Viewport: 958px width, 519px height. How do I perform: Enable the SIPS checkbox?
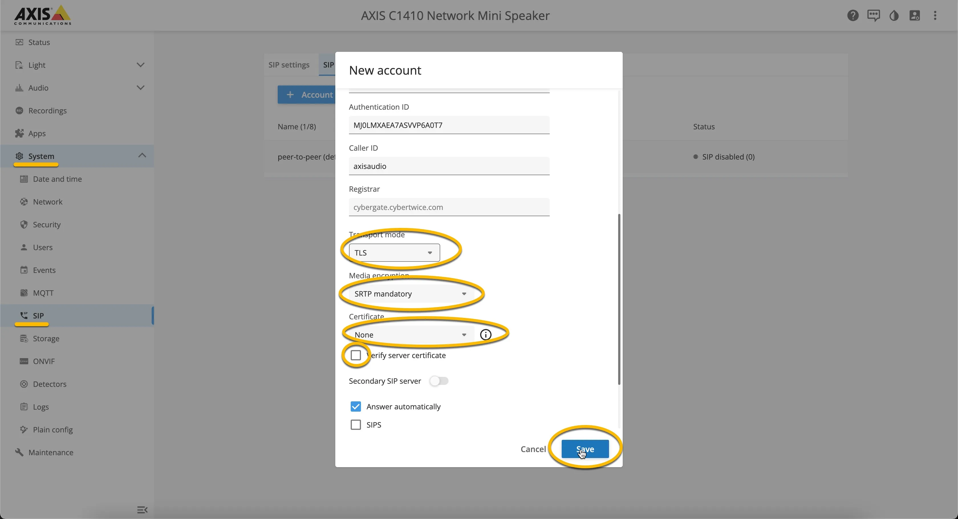pyautogui.click(x=356, y=425)
